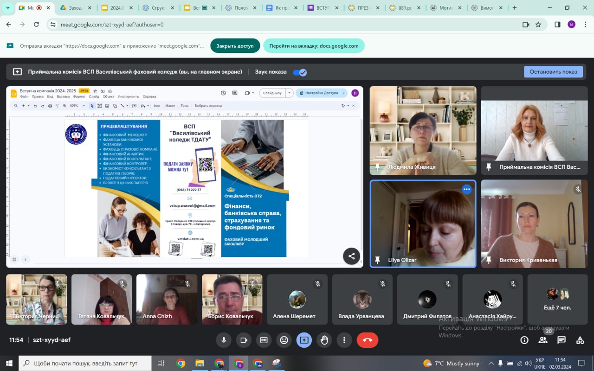Click the Остановить показ button

point(553,71)
